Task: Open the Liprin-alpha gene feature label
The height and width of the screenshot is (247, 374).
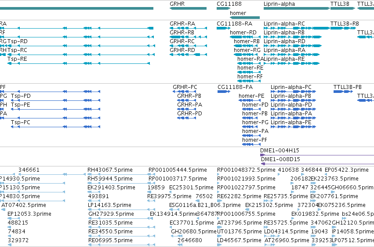Action: pos(279,4)
